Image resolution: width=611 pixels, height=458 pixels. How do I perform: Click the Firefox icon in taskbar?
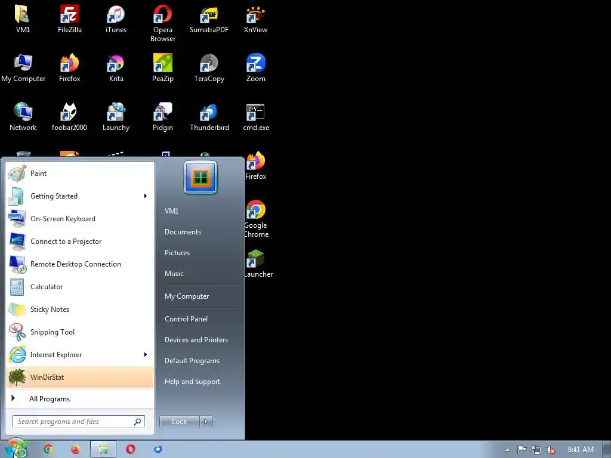(76, 449)
